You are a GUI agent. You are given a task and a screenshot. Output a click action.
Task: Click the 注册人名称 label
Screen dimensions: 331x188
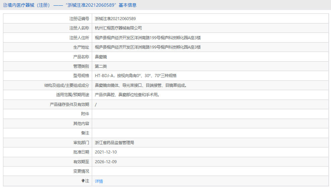pyautogui.click(x=79, y=28)
